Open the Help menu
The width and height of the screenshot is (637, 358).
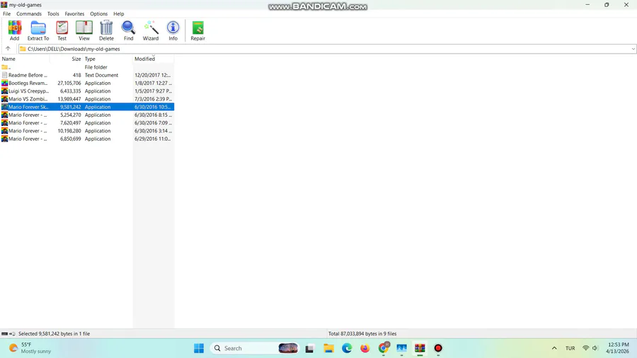[119, 14]
